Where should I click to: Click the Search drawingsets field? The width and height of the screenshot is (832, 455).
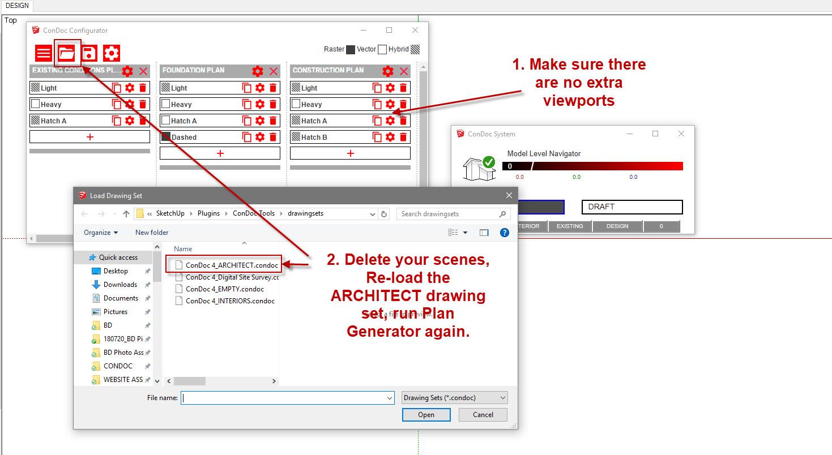447,214
